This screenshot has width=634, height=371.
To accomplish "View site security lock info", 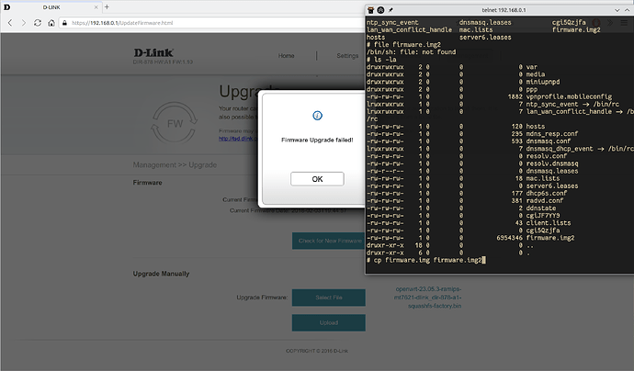I will pyautogui.click(x=64, y=23).
